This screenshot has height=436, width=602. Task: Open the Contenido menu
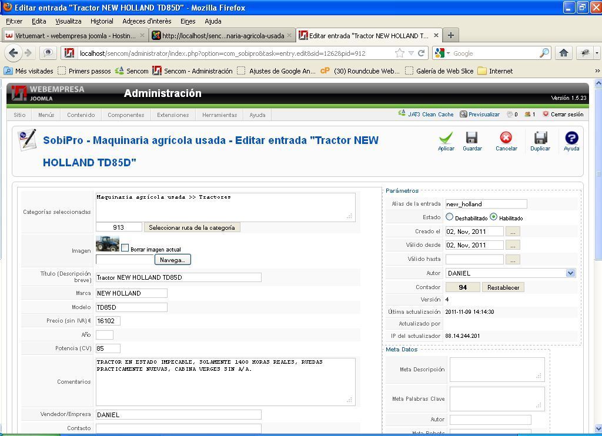tap(81, 115)
